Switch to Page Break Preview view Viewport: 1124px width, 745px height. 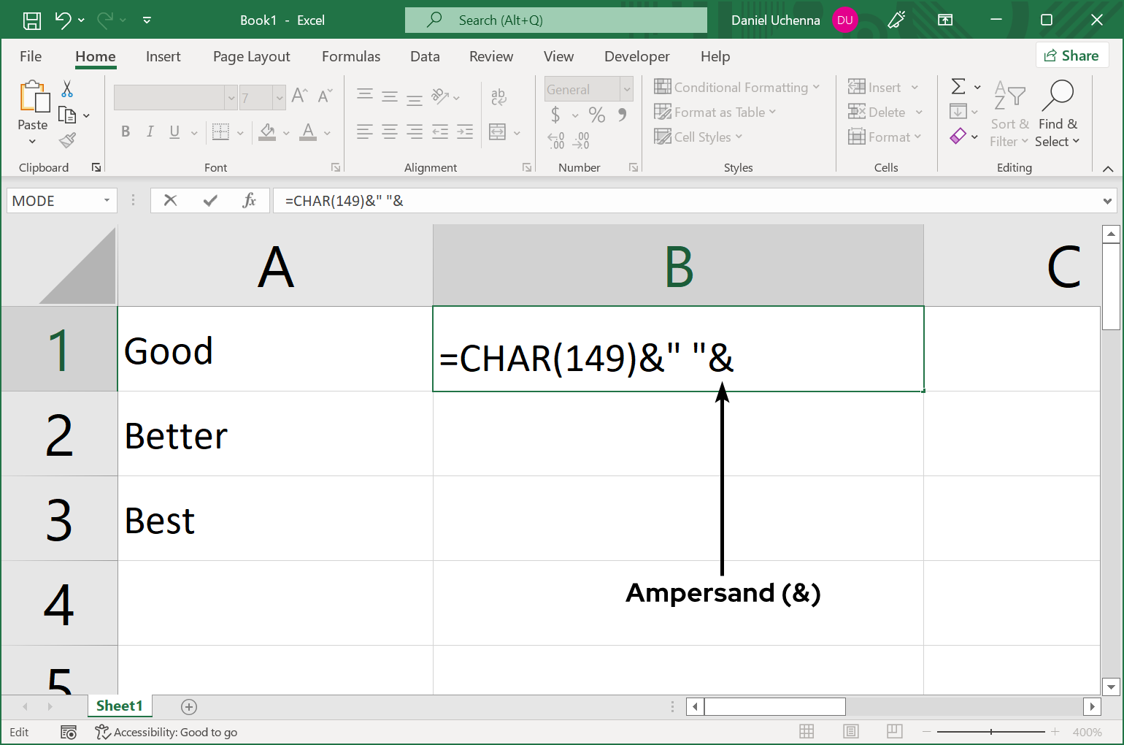(894, 731)
